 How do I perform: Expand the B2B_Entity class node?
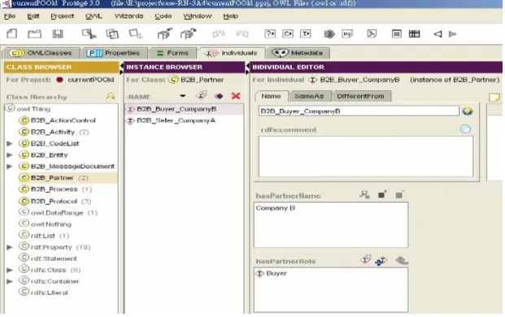click(x=10, y=155)
